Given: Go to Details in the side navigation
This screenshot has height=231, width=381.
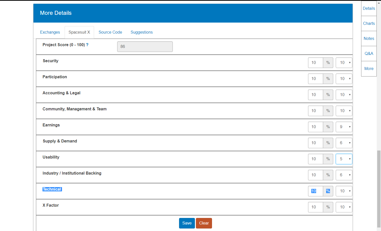Looking at the screenshot, I should pos(369,8).
